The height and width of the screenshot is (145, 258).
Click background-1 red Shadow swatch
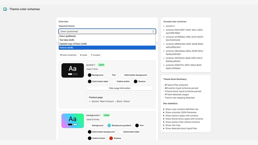click(x=111, y=138)
